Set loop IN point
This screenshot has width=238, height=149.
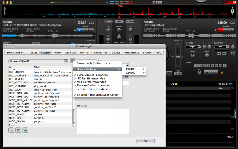pos(207,72)
